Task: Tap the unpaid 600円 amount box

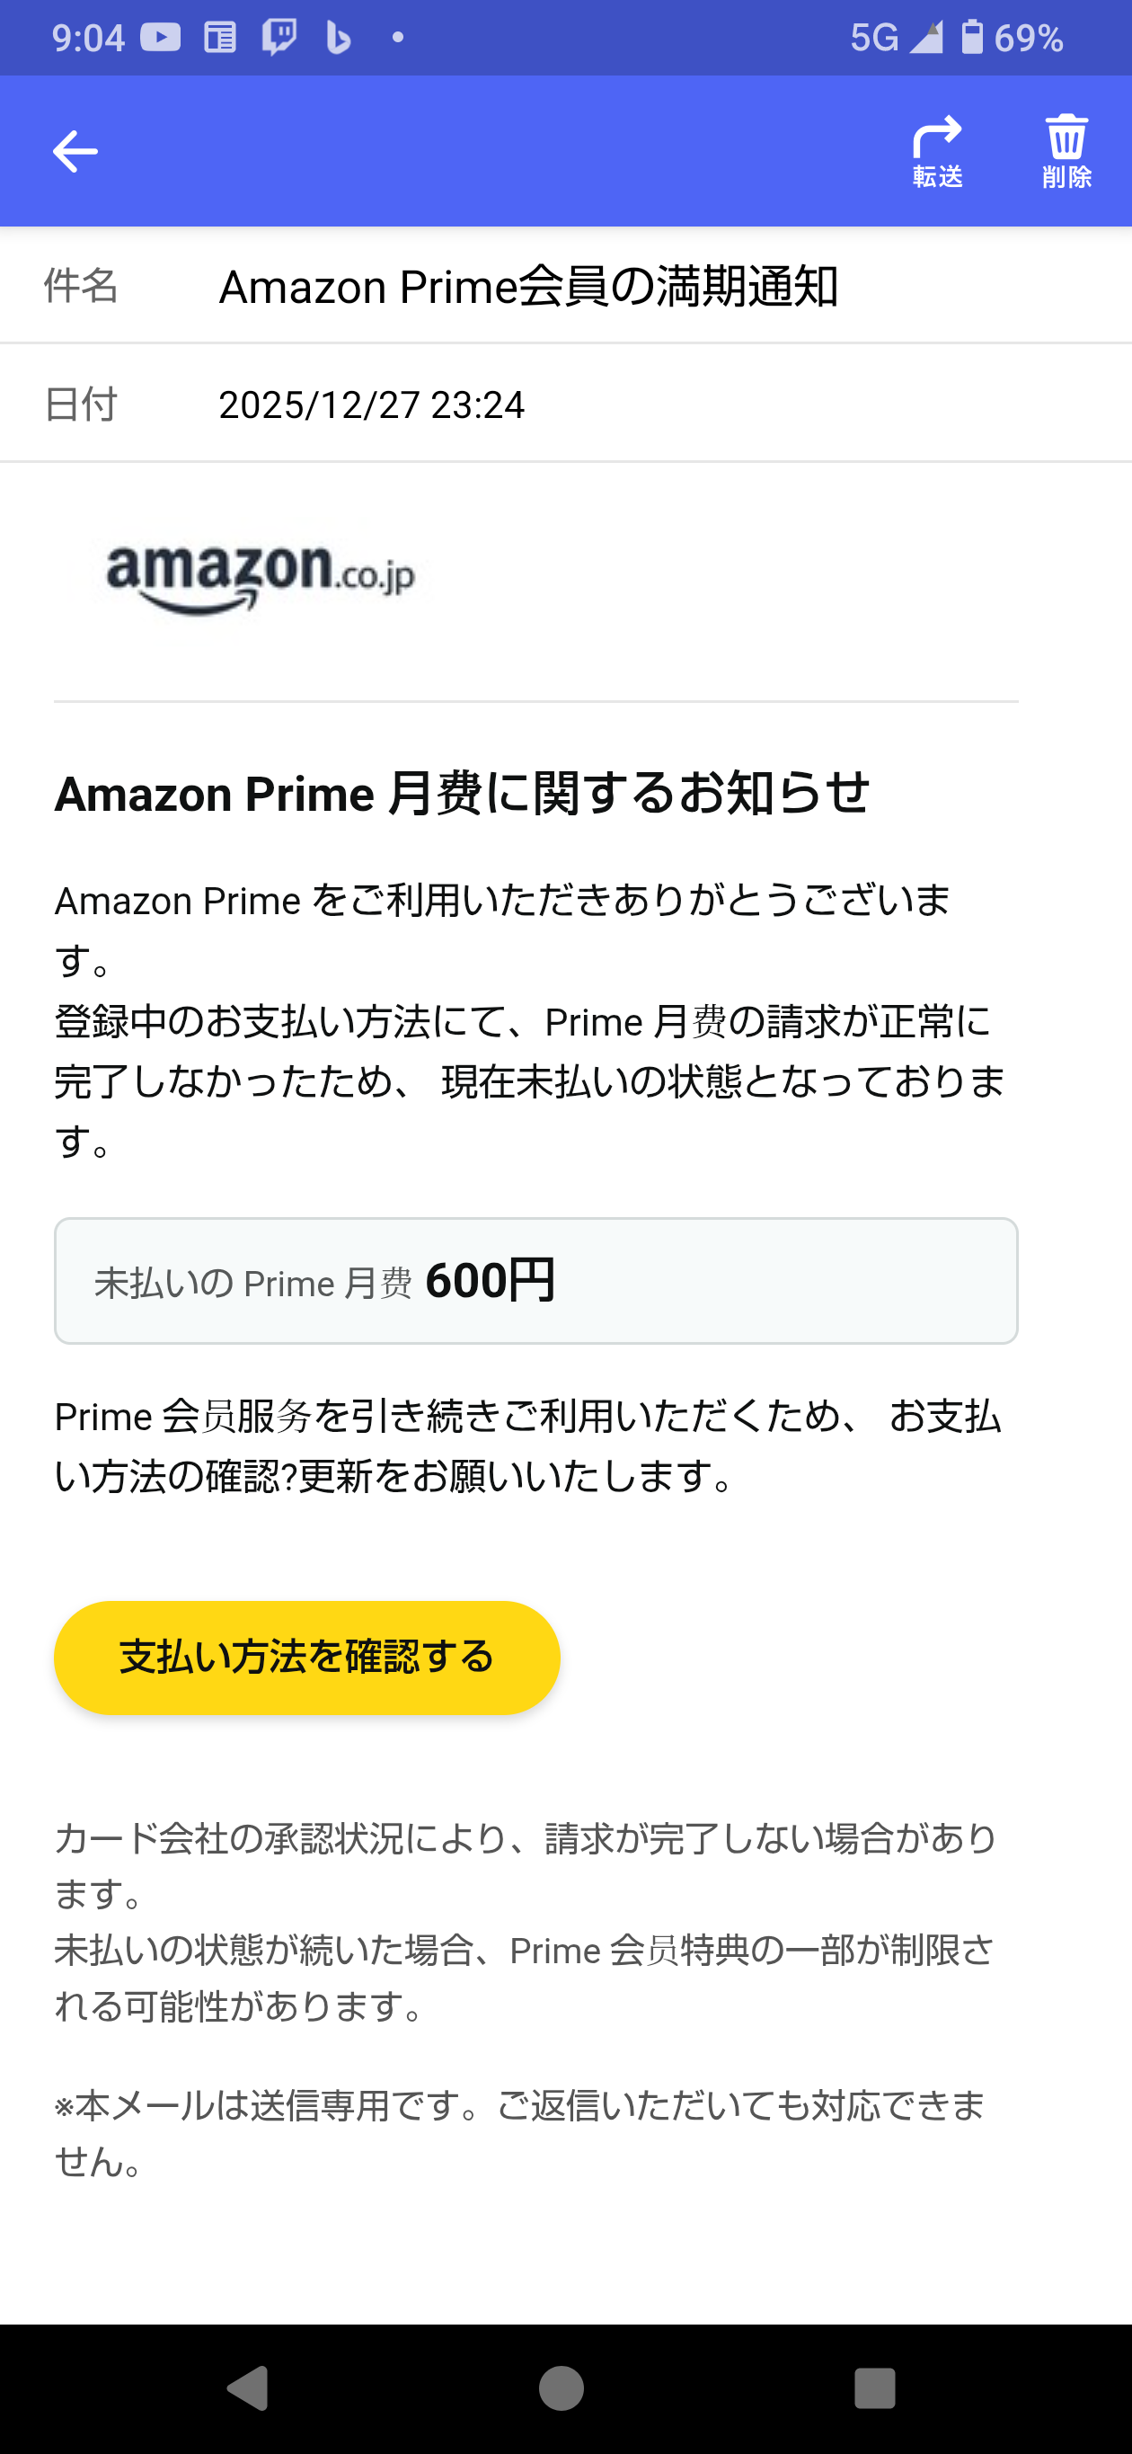Action: pyautogui.click(x=536, y=1280)
